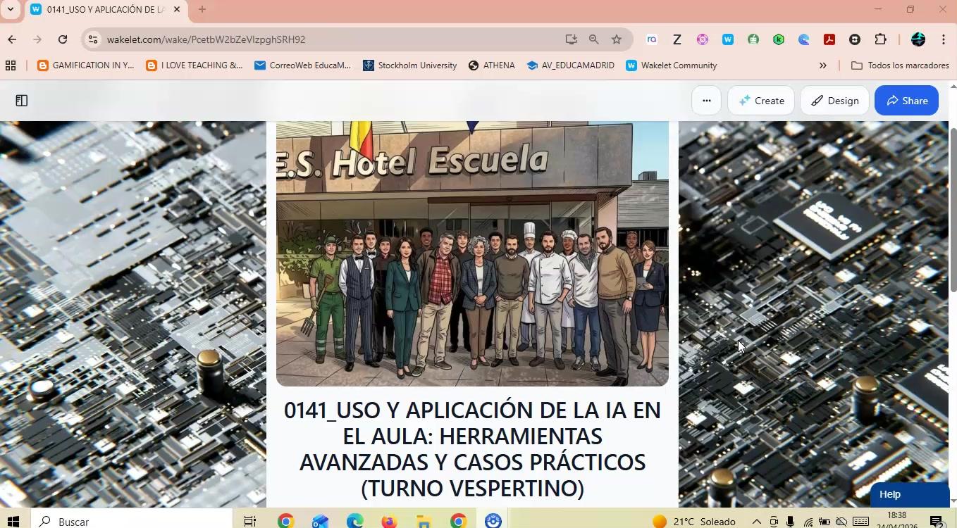Open the AV_EDUCAMADRID bookmark
957x528 pixels.
[570, 65]
